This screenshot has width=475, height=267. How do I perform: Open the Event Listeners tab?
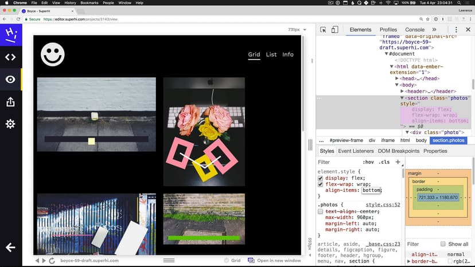pos(356,151)
